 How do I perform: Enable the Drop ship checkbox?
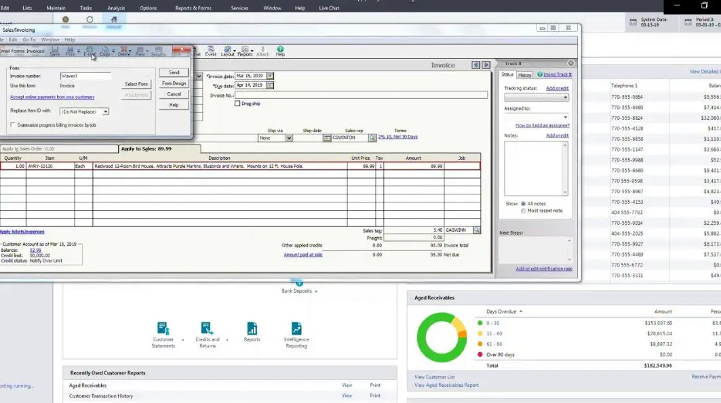pos(238,102)
